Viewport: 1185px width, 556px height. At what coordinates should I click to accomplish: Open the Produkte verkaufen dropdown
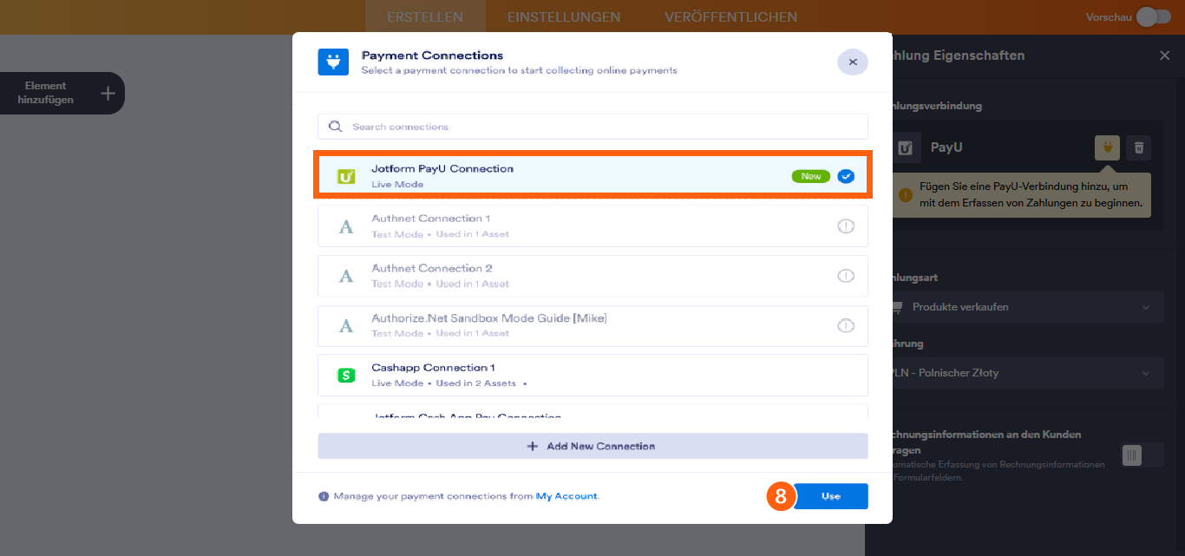point(1024,307)
